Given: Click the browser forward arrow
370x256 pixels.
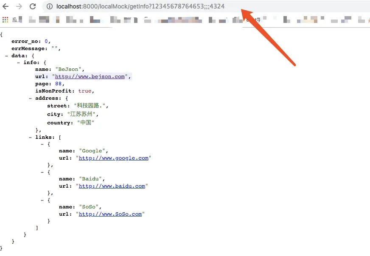Looking at the screenshot, I should [19, 6].
